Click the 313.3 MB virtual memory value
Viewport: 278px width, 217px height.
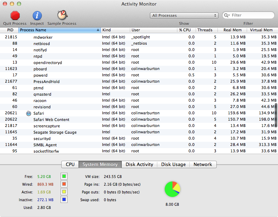(267, 145)
